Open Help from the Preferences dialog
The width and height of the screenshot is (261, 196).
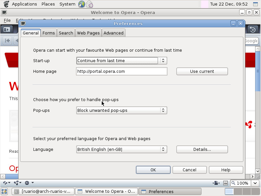pos(226,170)
